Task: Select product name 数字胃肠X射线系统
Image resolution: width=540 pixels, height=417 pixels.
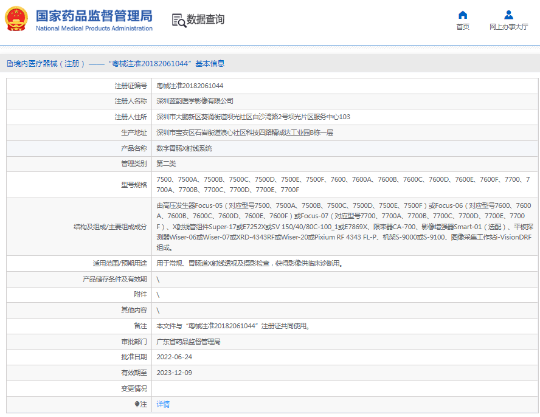Action: pos(184,148)
